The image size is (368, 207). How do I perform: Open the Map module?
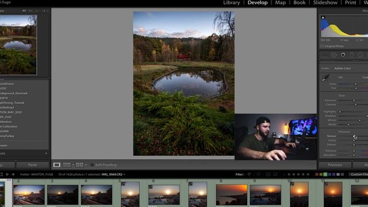pyautogui.click(x=280, y=2)
